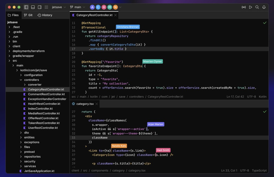Toggle the right sidebar panel icon

(40, 7)
